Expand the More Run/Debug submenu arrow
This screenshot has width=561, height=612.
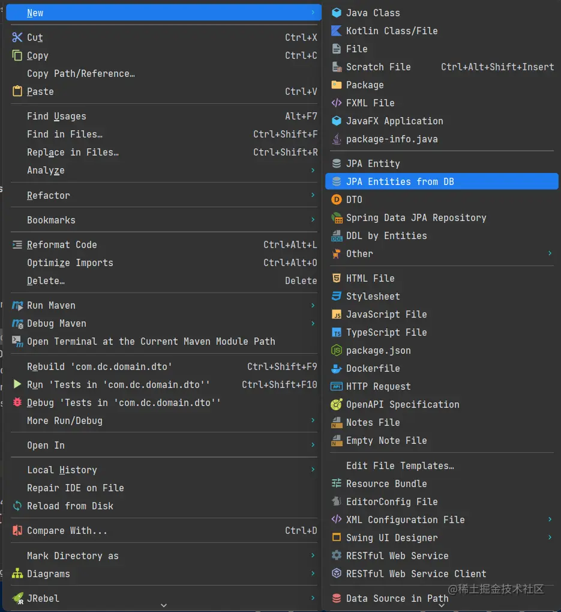[x=313, y=420]
